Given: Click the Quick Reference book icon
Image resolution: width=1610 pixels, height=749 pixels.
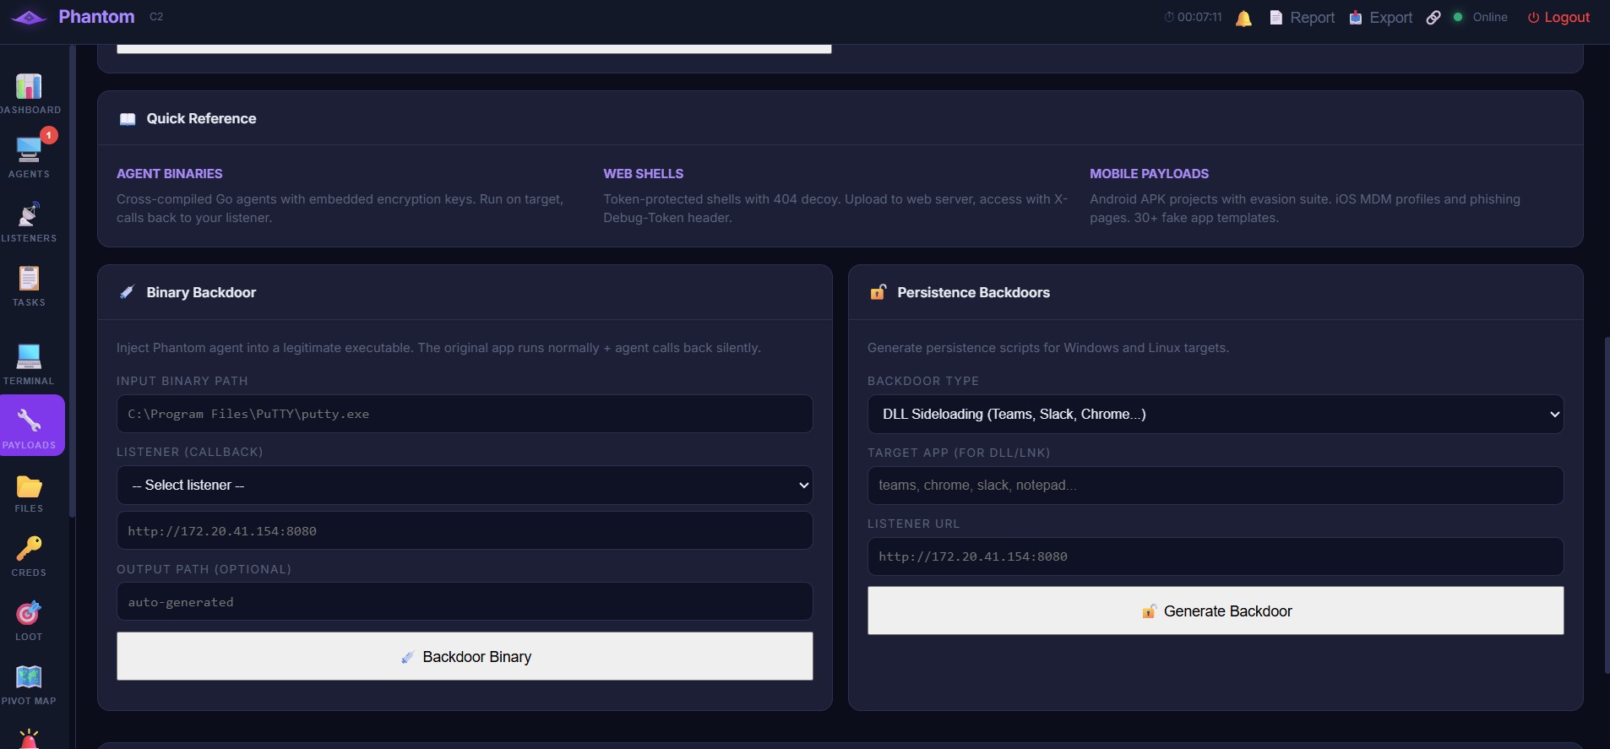Looking at the screenshot, I should (128, 119).
